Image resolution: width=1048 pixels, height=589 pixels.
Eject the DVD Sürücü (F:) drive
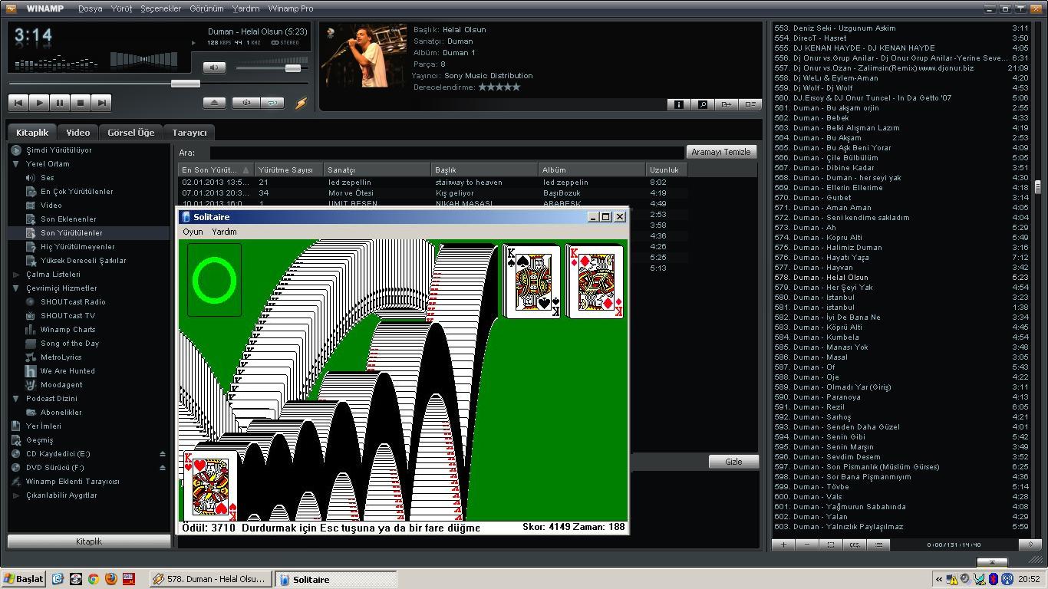162,468
